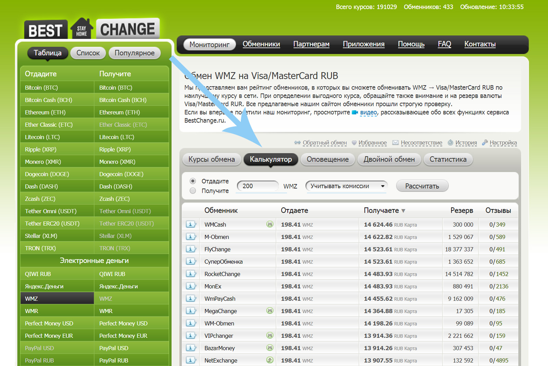The height and width of the screenshot is (366, 548).
Task: Click the BestChange Stay Home logo
Action: [x=92, y=28]
